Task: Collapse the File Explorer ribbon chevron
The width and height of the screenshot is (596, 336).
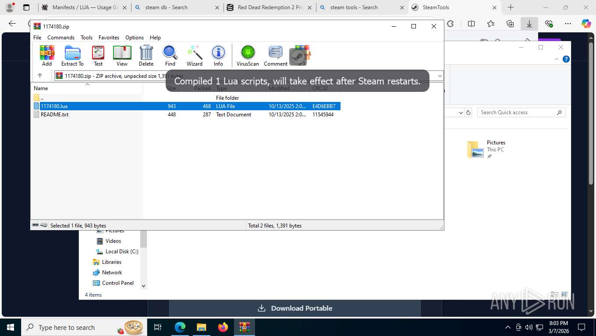Action: pos(557,59)
